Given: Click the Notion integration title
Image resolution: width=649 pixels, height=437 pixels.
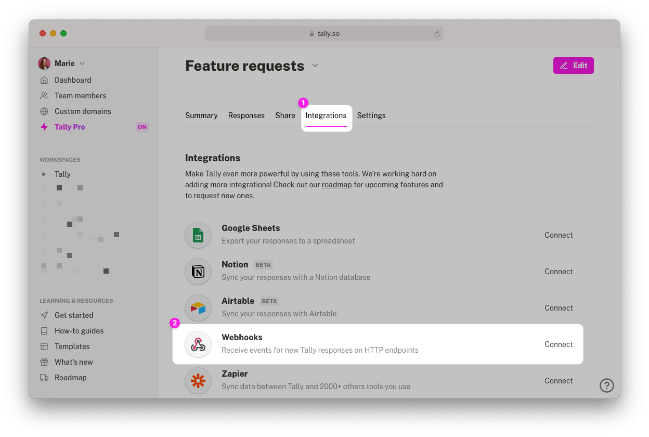Looking at the screenshot, I should pyautogui.click(x=235, y=264).
